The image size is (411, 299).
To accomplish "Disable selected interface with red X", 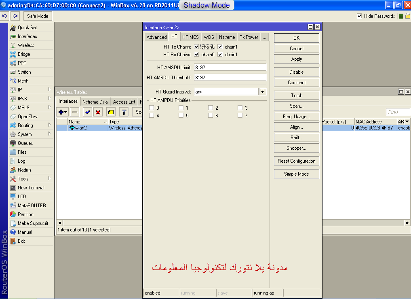I will pyautogui.click(x=98, y=112).
